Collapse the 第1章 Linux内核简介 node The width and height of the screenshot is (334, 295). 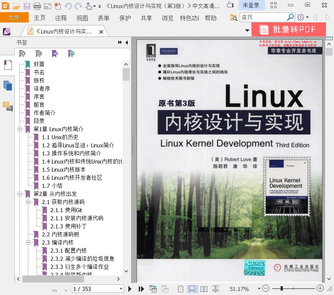point(20,129)
